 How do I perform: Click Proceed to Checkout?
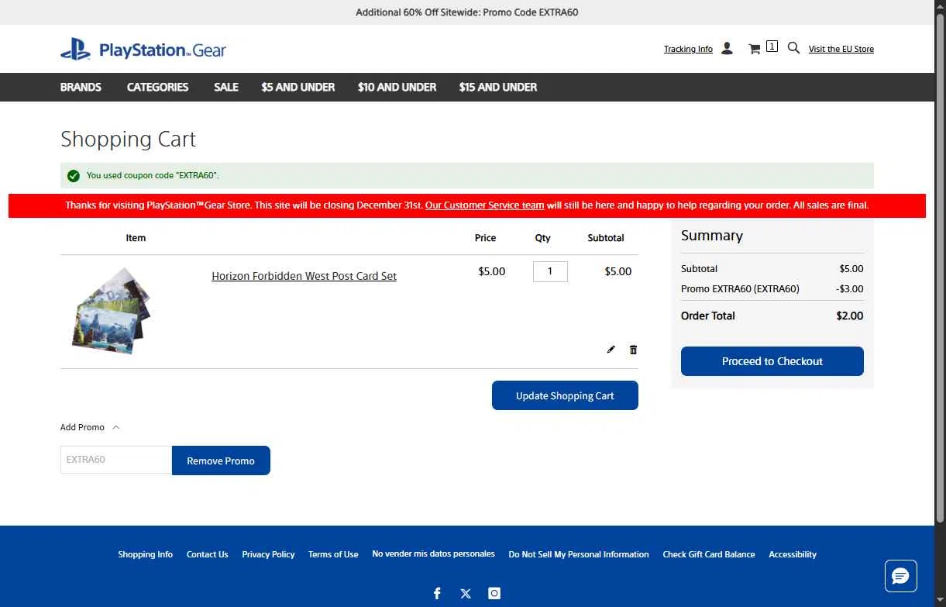[x=772, y=361]
